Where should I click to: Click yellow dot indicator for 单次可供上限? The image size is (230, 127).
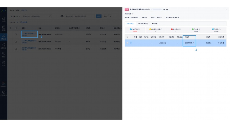coord(150,29)
